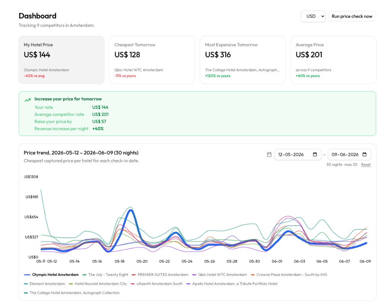Toggle Apollo Hotel Amsterdam legend entry
This screenshot has height=308, width=391.
click(232, 284)
